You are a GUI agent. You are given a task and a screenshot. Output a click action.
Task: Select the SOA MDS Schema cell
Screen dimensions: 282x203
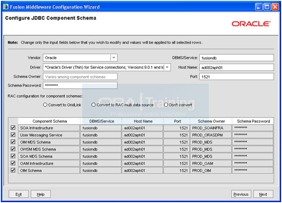tap(49, 156)
